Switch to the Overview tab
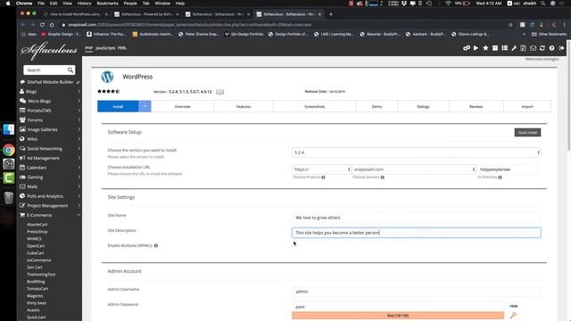The height and width of the screenshot is (321, 571). coord(182,106)
